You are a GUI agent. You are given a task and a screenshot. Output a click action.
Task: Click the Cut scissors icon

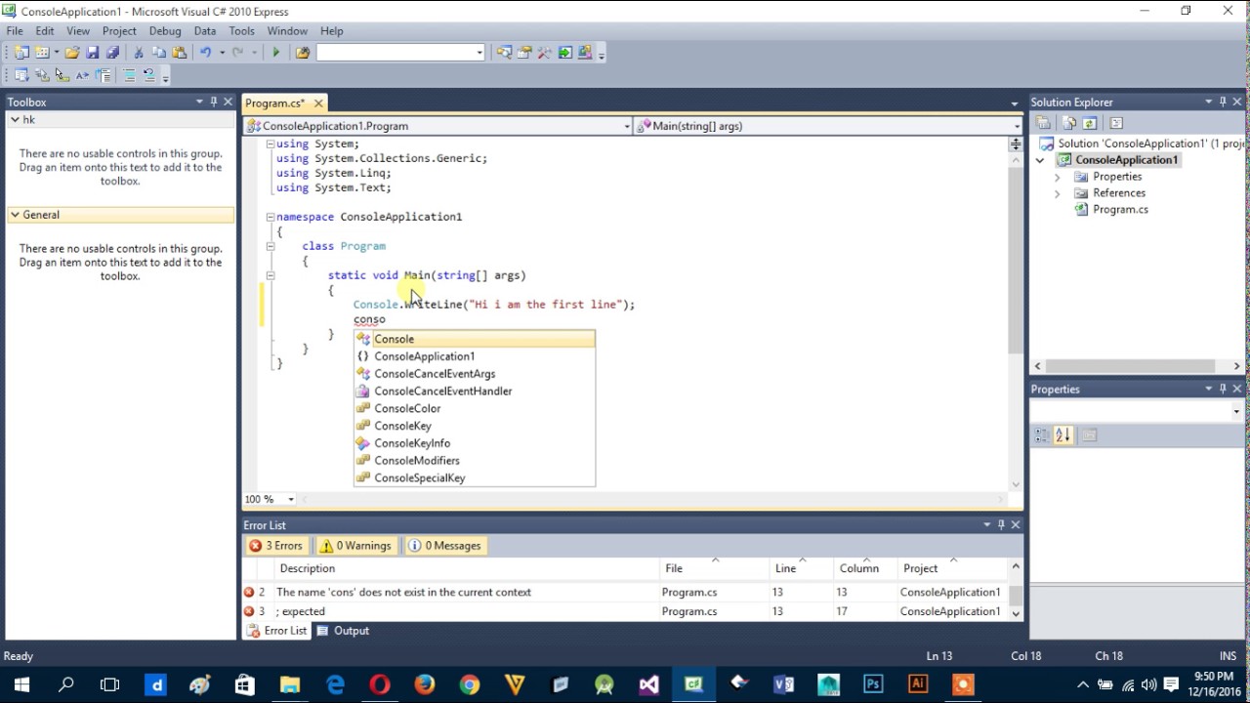139,53
